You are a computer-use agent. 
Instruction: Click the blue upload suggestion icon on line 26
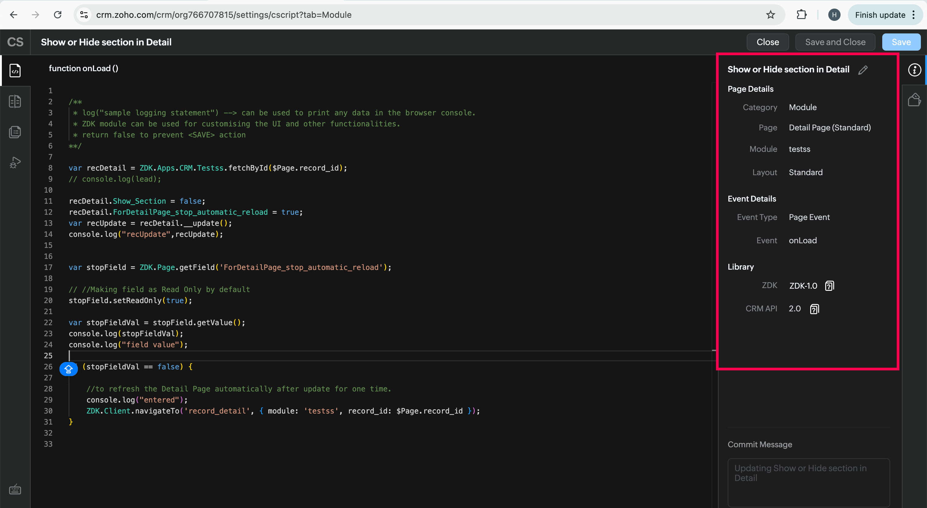pyautogui.click(x=68, y=369)
